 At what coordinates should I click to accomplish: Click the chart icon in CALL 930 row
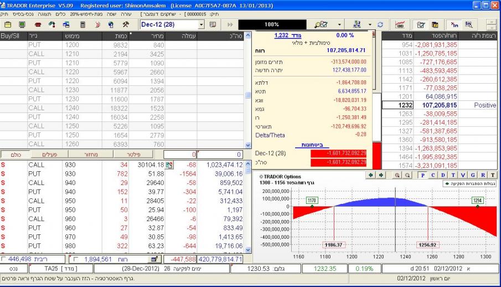pyautogui.click(x=169, y=165)
